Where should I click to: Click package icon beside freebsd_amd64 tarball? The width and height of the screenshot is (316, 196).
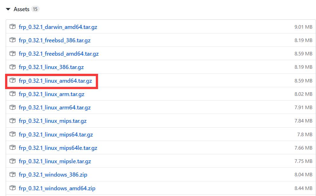[x=12, y=53]
